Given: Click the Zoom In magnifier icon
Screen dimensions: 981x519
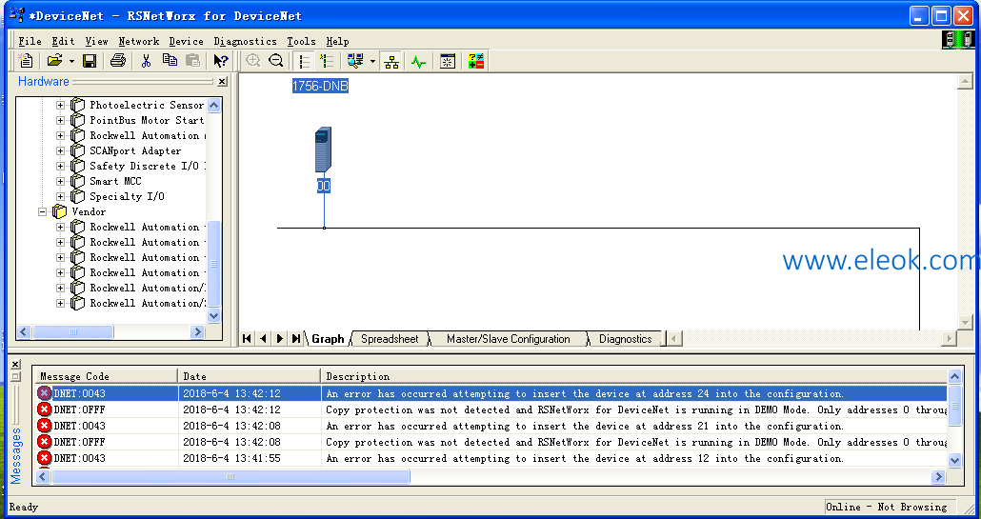Looking at the screenshot, I should pos(252,61).
